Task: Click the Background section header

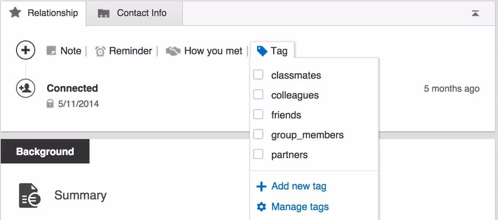Action: point(45,151)
